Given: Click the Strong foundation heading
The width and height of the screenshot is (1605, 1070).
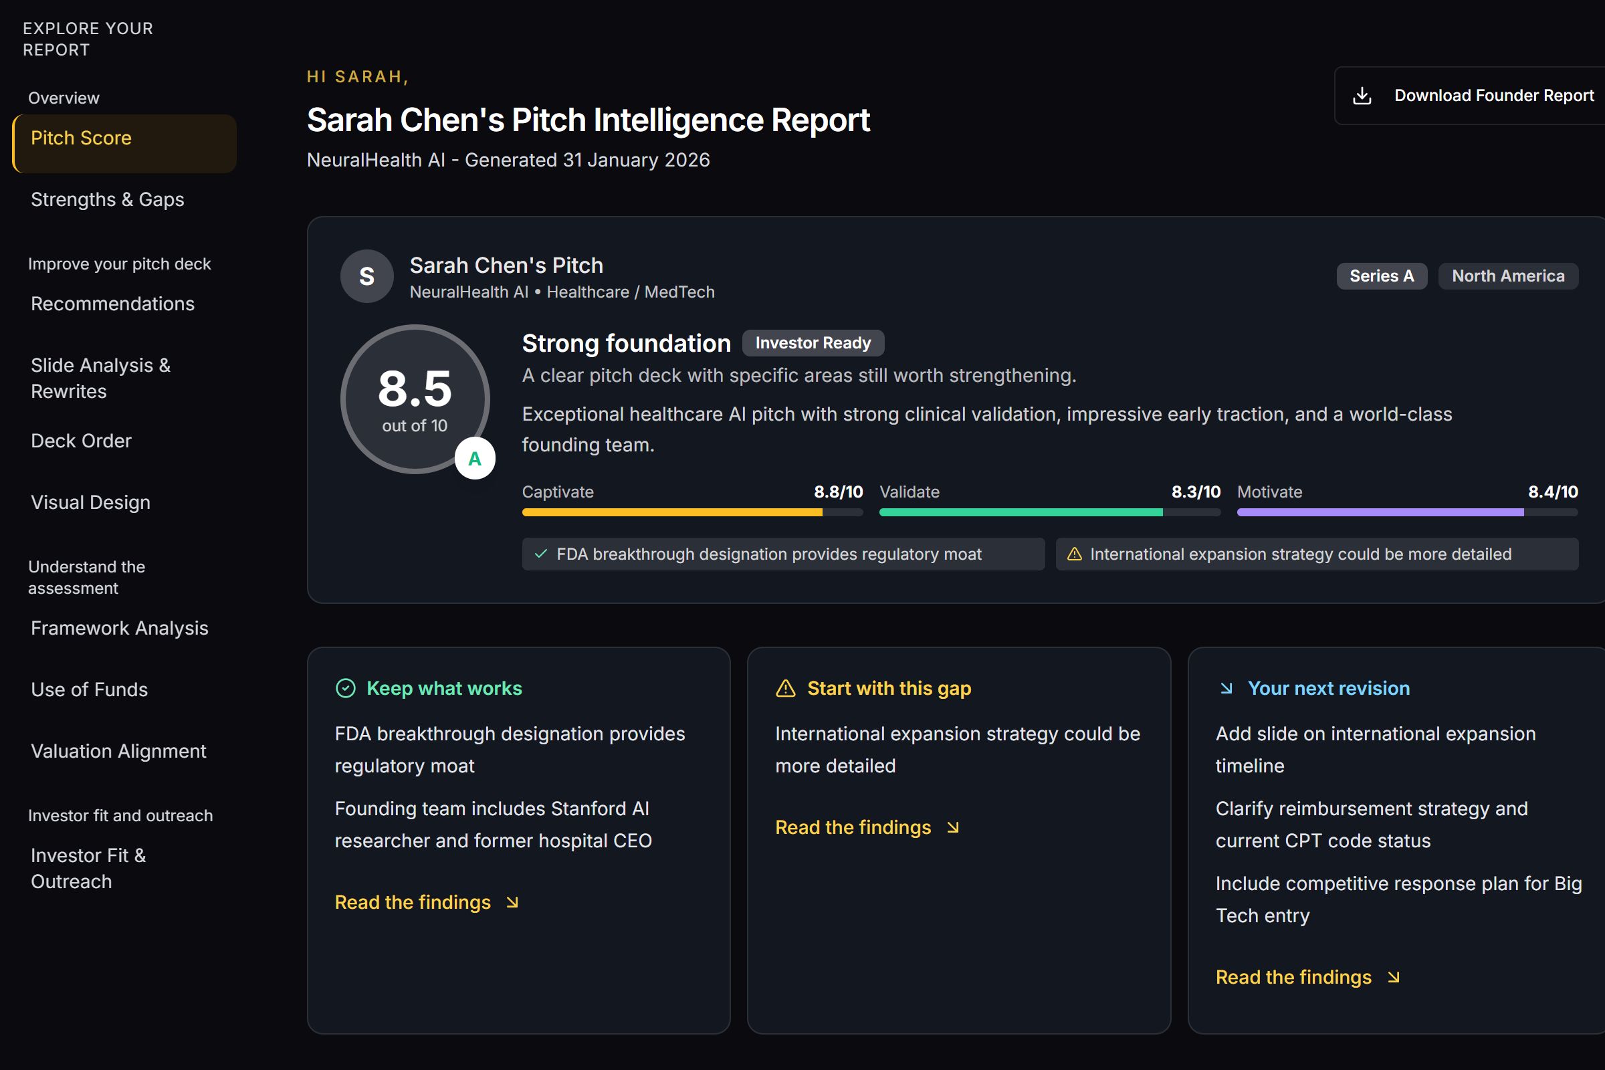Looking at the screenshot, I should point(627,343).
